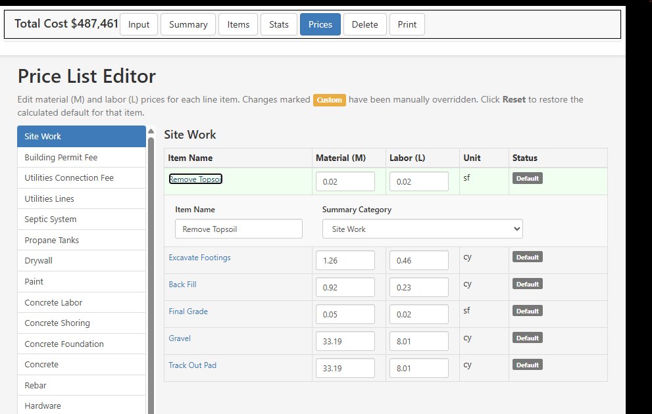Open the Input section
Screen dimensions: 652x414
click(x=138, y=24)
